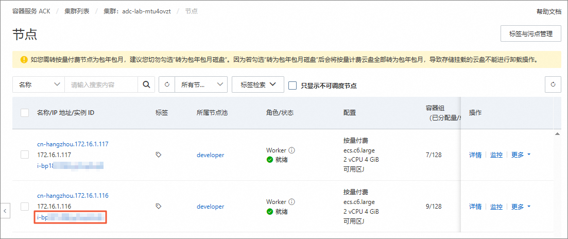The height and width of the screenshot is (239, 568).
Task: Go to 集群：adc-lab-mtu4ovzt breadcrumb
Action: [137, 11]
